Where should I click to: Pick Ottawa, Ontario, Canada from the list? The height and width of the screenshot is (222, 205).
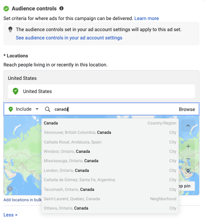(x=110, y=208)
